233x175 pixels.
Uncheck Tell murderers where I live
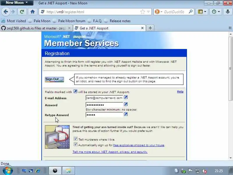[x=75, y=139]
